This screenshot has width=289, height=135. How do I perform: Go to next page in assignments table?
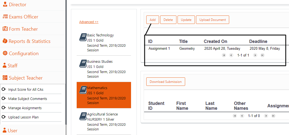tap(255, 55)
